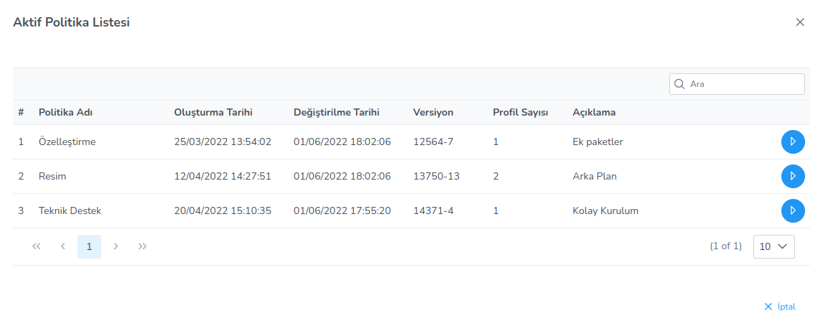This screenshot has height=329, width=823.
Task: Click the İptal cancel button
Action: [x=780, y=307]
